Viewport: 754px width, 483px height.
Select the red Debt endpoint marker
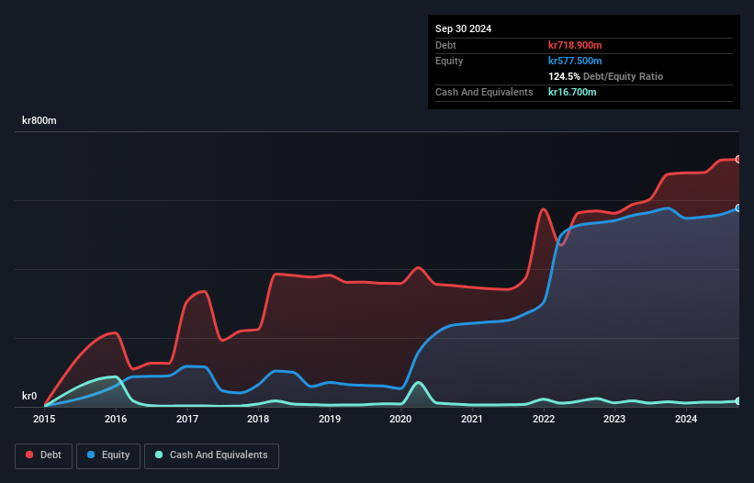[738, 159]
